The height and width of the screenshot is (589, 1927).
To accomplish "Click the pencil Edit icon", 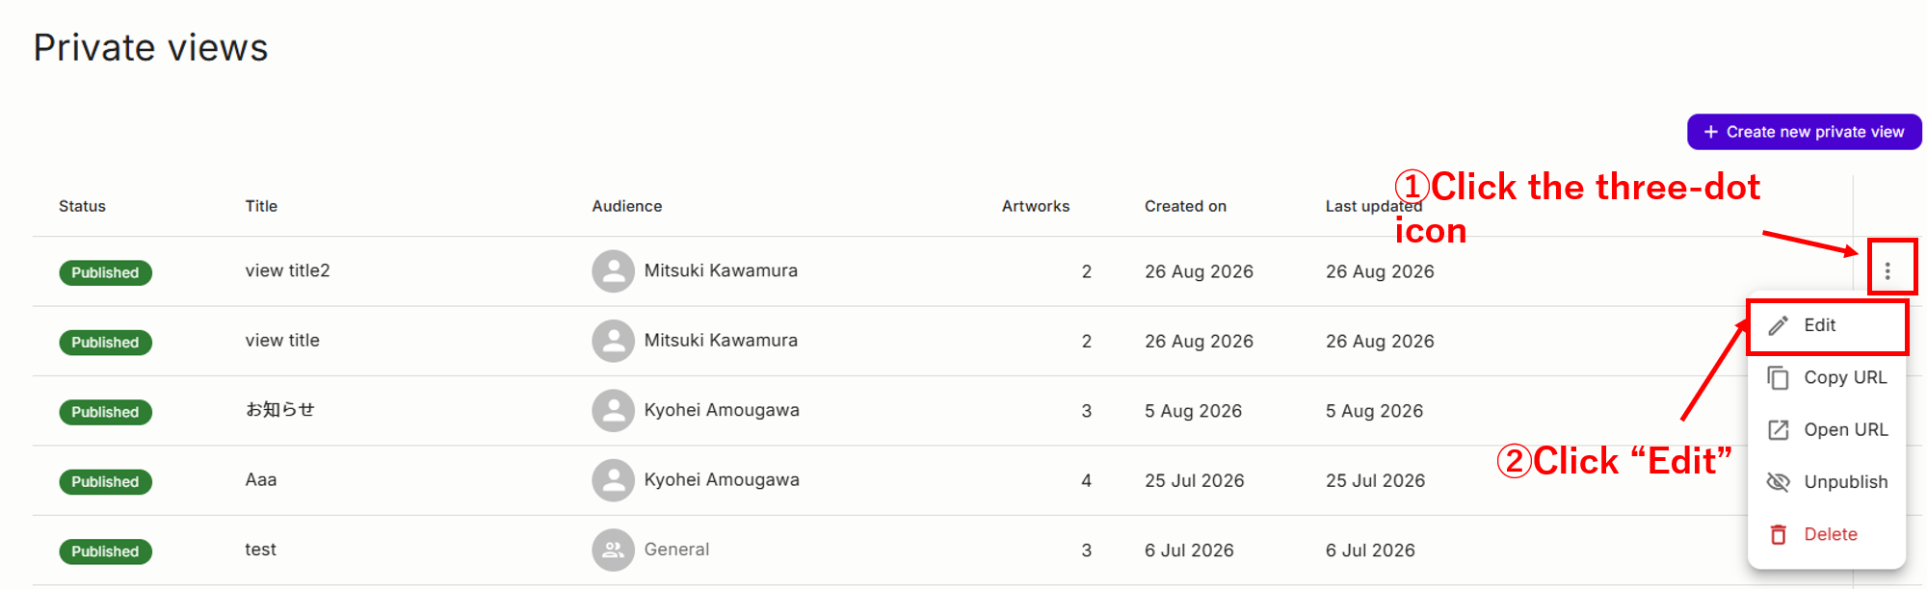I will click(1779, 325).
